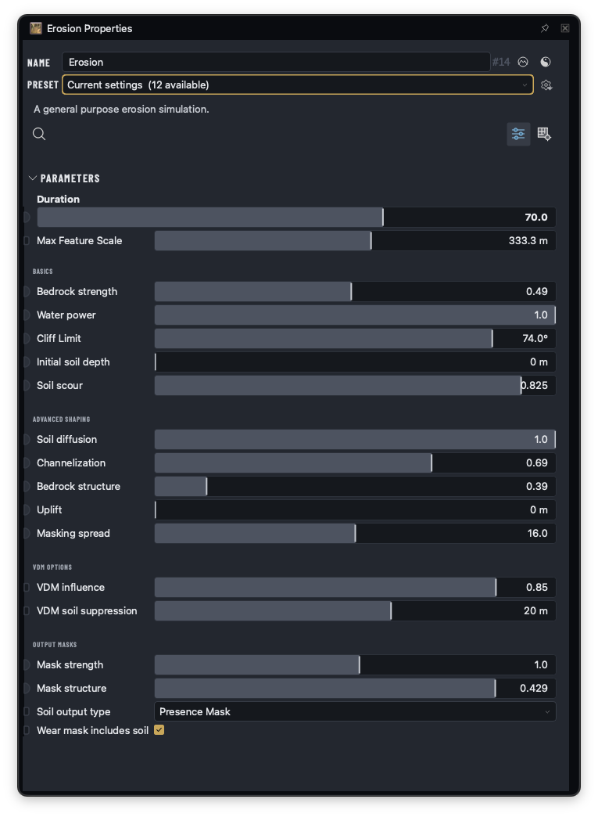Viewport: 598px width, 817px height.
Task: Click the pin icon in the title bar
Action: [544, 28]
